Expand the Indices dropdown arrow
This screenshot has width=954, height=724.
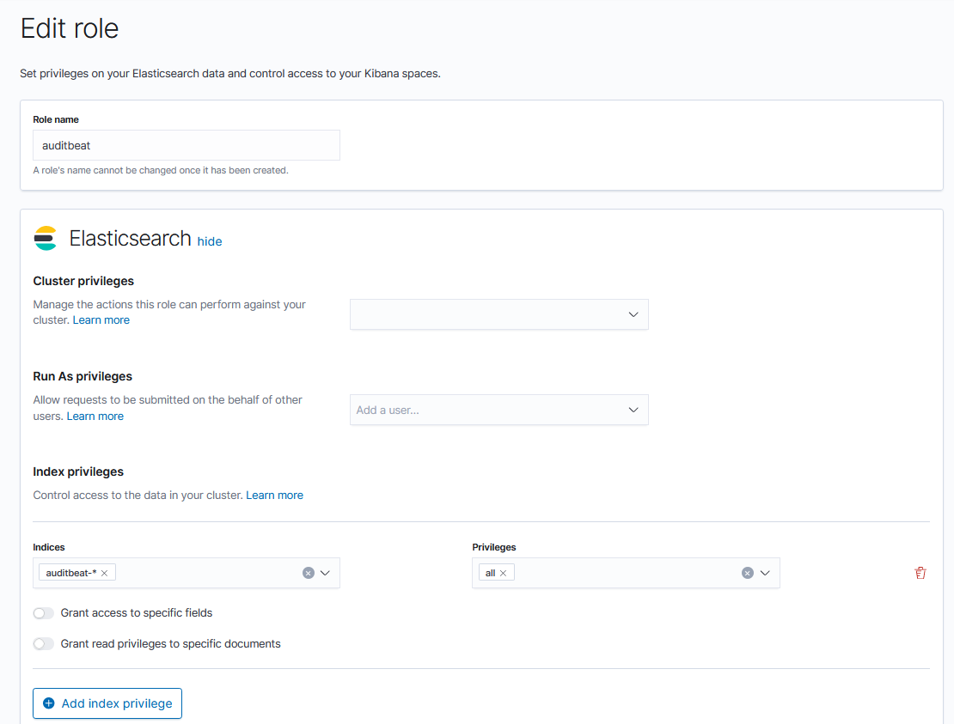pos(326,573)
